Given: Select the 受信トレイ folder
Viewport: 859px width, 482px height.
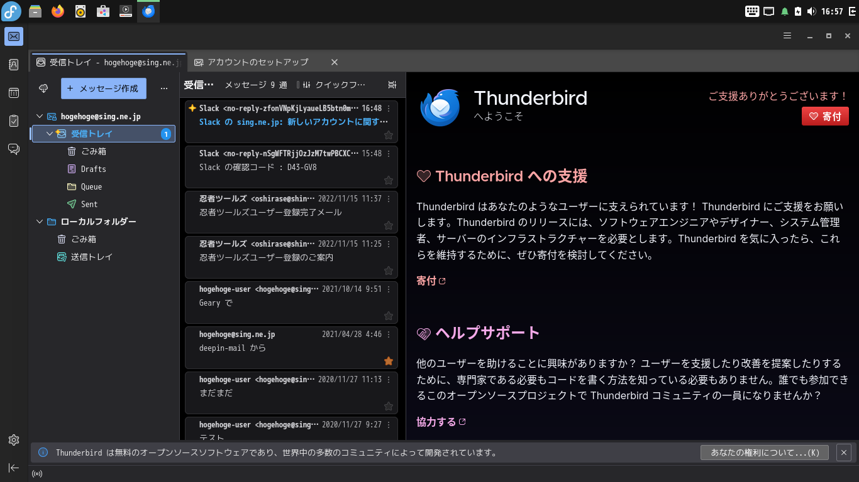Looking at the screenshot, I should pos(104,134).
